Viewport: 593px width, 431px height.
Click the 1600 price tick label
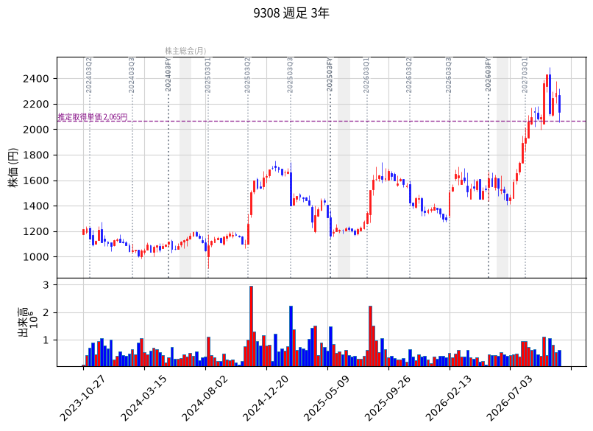36,181
